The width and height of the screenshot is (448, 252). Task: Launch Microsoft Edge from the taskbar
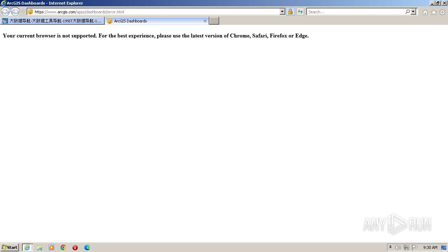click(x=87, y=247)
